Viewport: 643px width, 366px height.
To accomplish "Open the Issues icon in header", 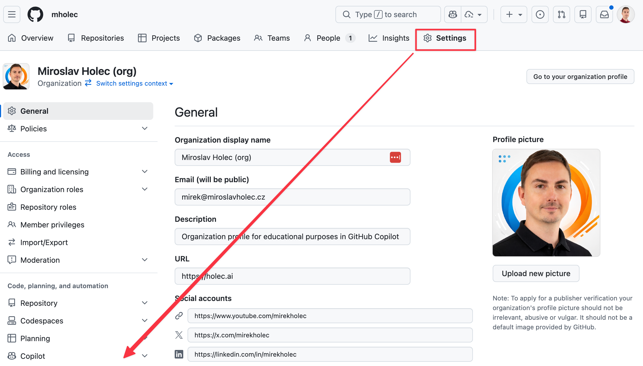I will point(540,14).
